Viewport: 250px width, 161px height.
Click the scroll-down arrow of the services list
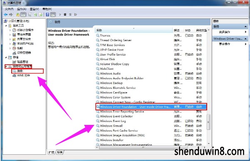(208, 144)
